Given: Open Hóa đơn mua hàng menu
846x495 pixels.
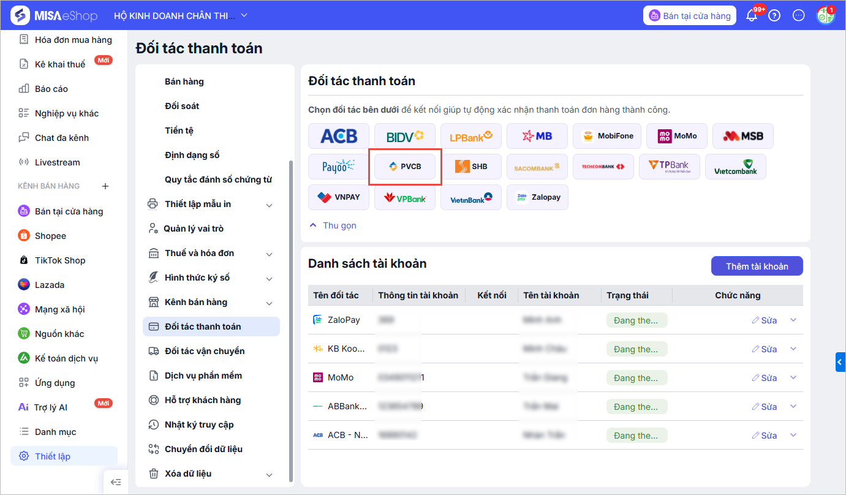Looking at the screenshot, I should pos(64,40).
